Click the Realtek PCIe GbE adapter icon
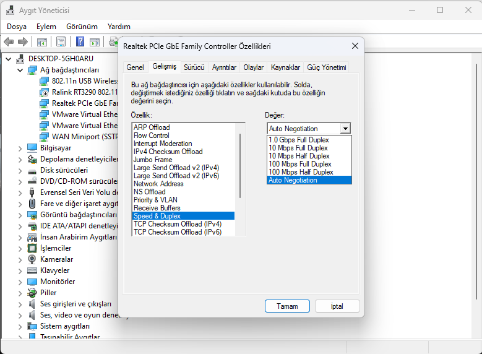Image resolution: width=482 pixels, height=354 pixels. pos(44,103)
